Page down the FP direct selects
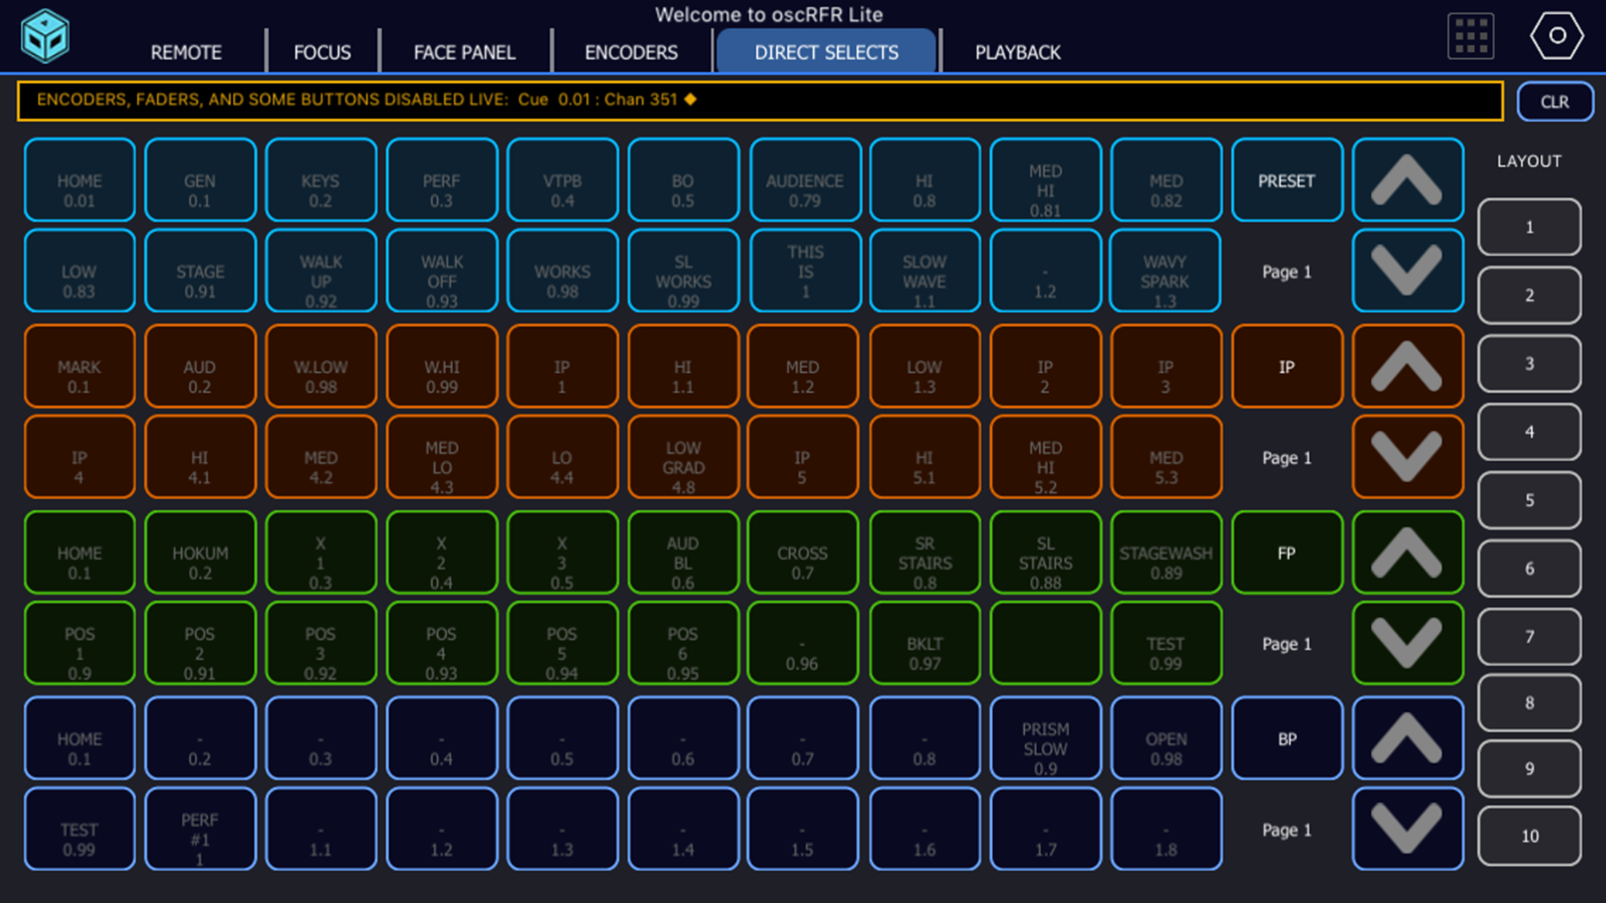 [x=1407, y=643]
